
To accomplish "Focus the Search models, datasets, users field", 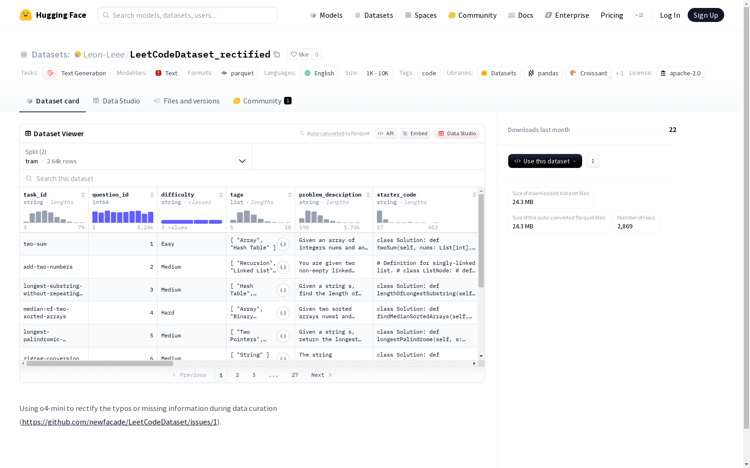I will click(187, 15).
